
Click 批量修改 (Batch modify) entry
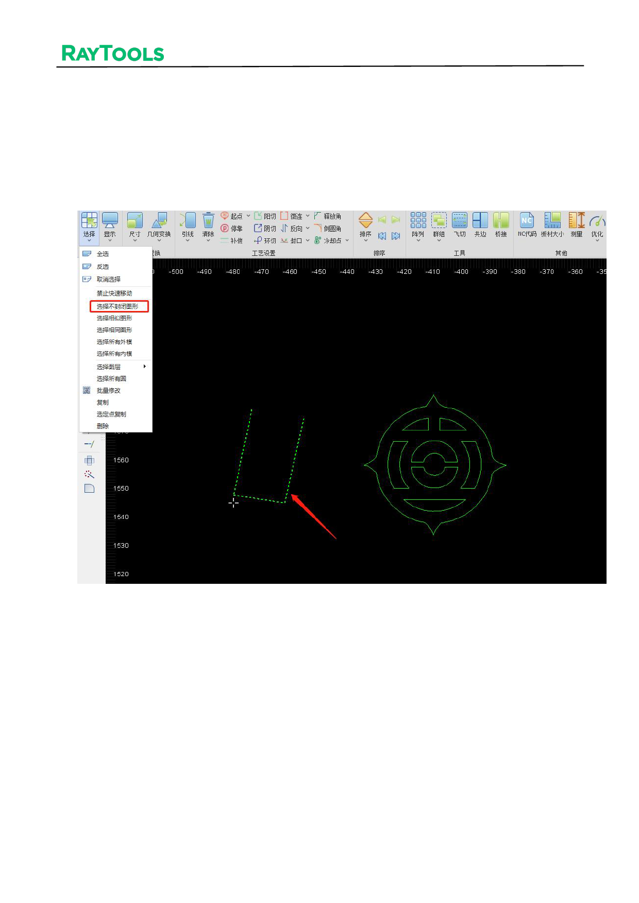[109, 391]
